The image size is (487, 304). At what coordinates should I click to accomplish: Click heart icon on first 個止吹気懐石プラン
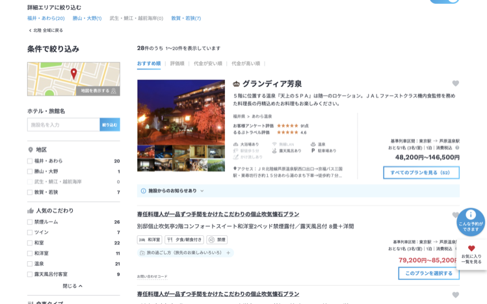455,215
